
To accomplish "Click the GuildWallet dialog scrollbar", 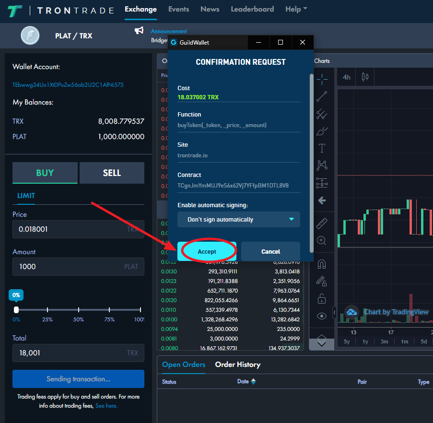I will coord(312,163).
